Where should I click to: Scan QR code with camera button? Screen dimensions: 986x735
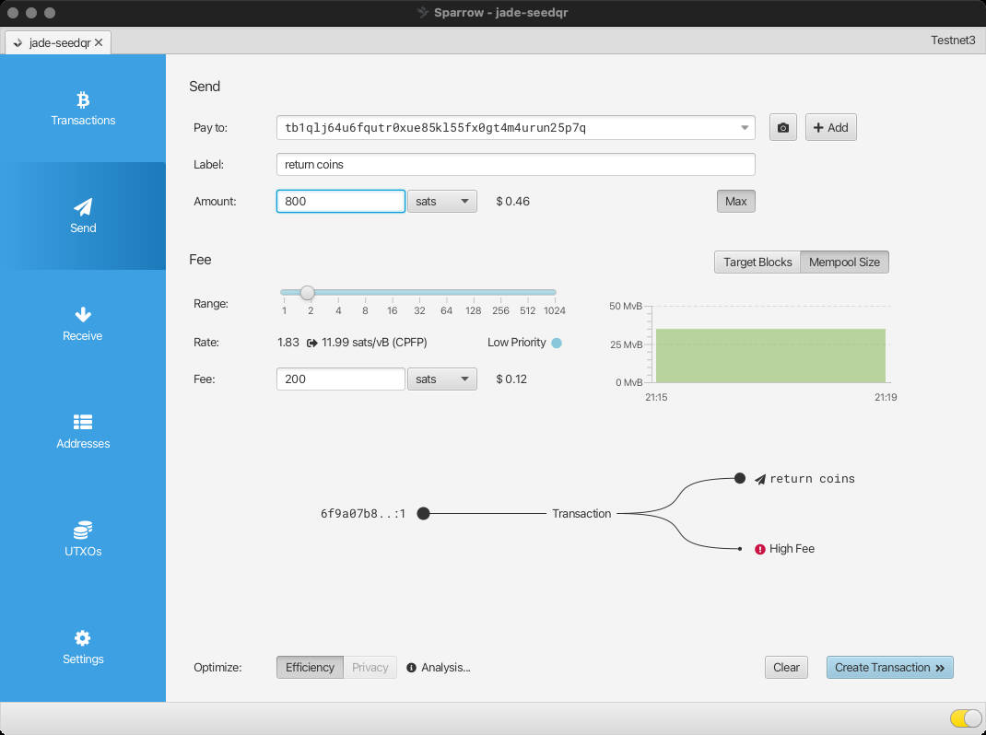click(x=783, y=128)
